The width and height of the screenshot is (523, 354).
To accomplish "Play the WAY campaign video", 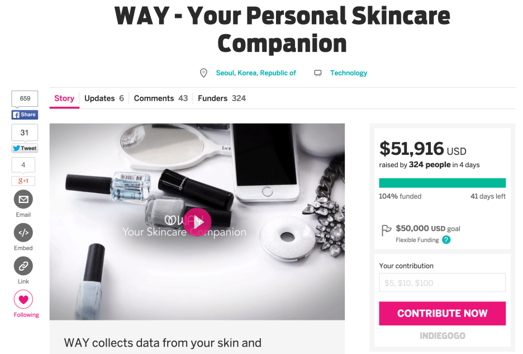I will (197, 222).
